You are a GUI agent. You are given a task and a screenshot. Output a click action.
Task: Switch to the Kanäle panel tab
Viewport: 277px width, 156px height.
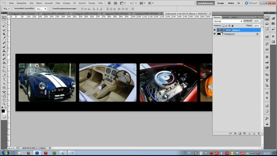point(226,17)
